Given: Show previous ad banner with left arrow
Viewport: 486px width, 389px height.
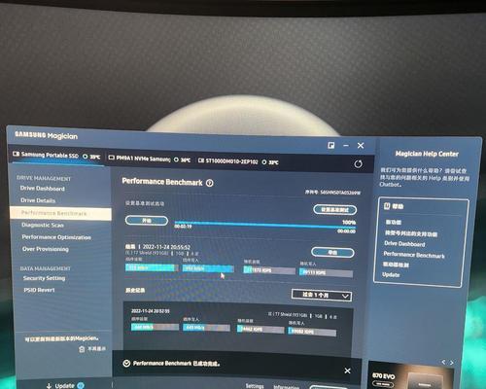Looking at the screenshot, I should [x=443, y=362].
